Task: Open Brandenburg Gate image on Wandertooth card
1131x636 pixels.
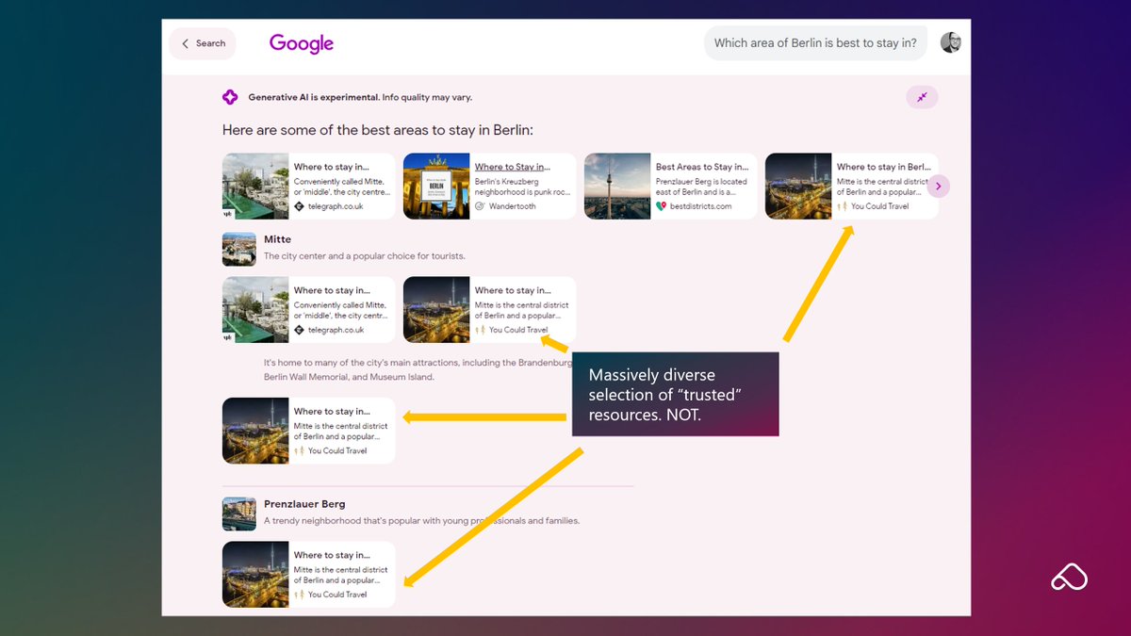Action: (x=436, y=187)
